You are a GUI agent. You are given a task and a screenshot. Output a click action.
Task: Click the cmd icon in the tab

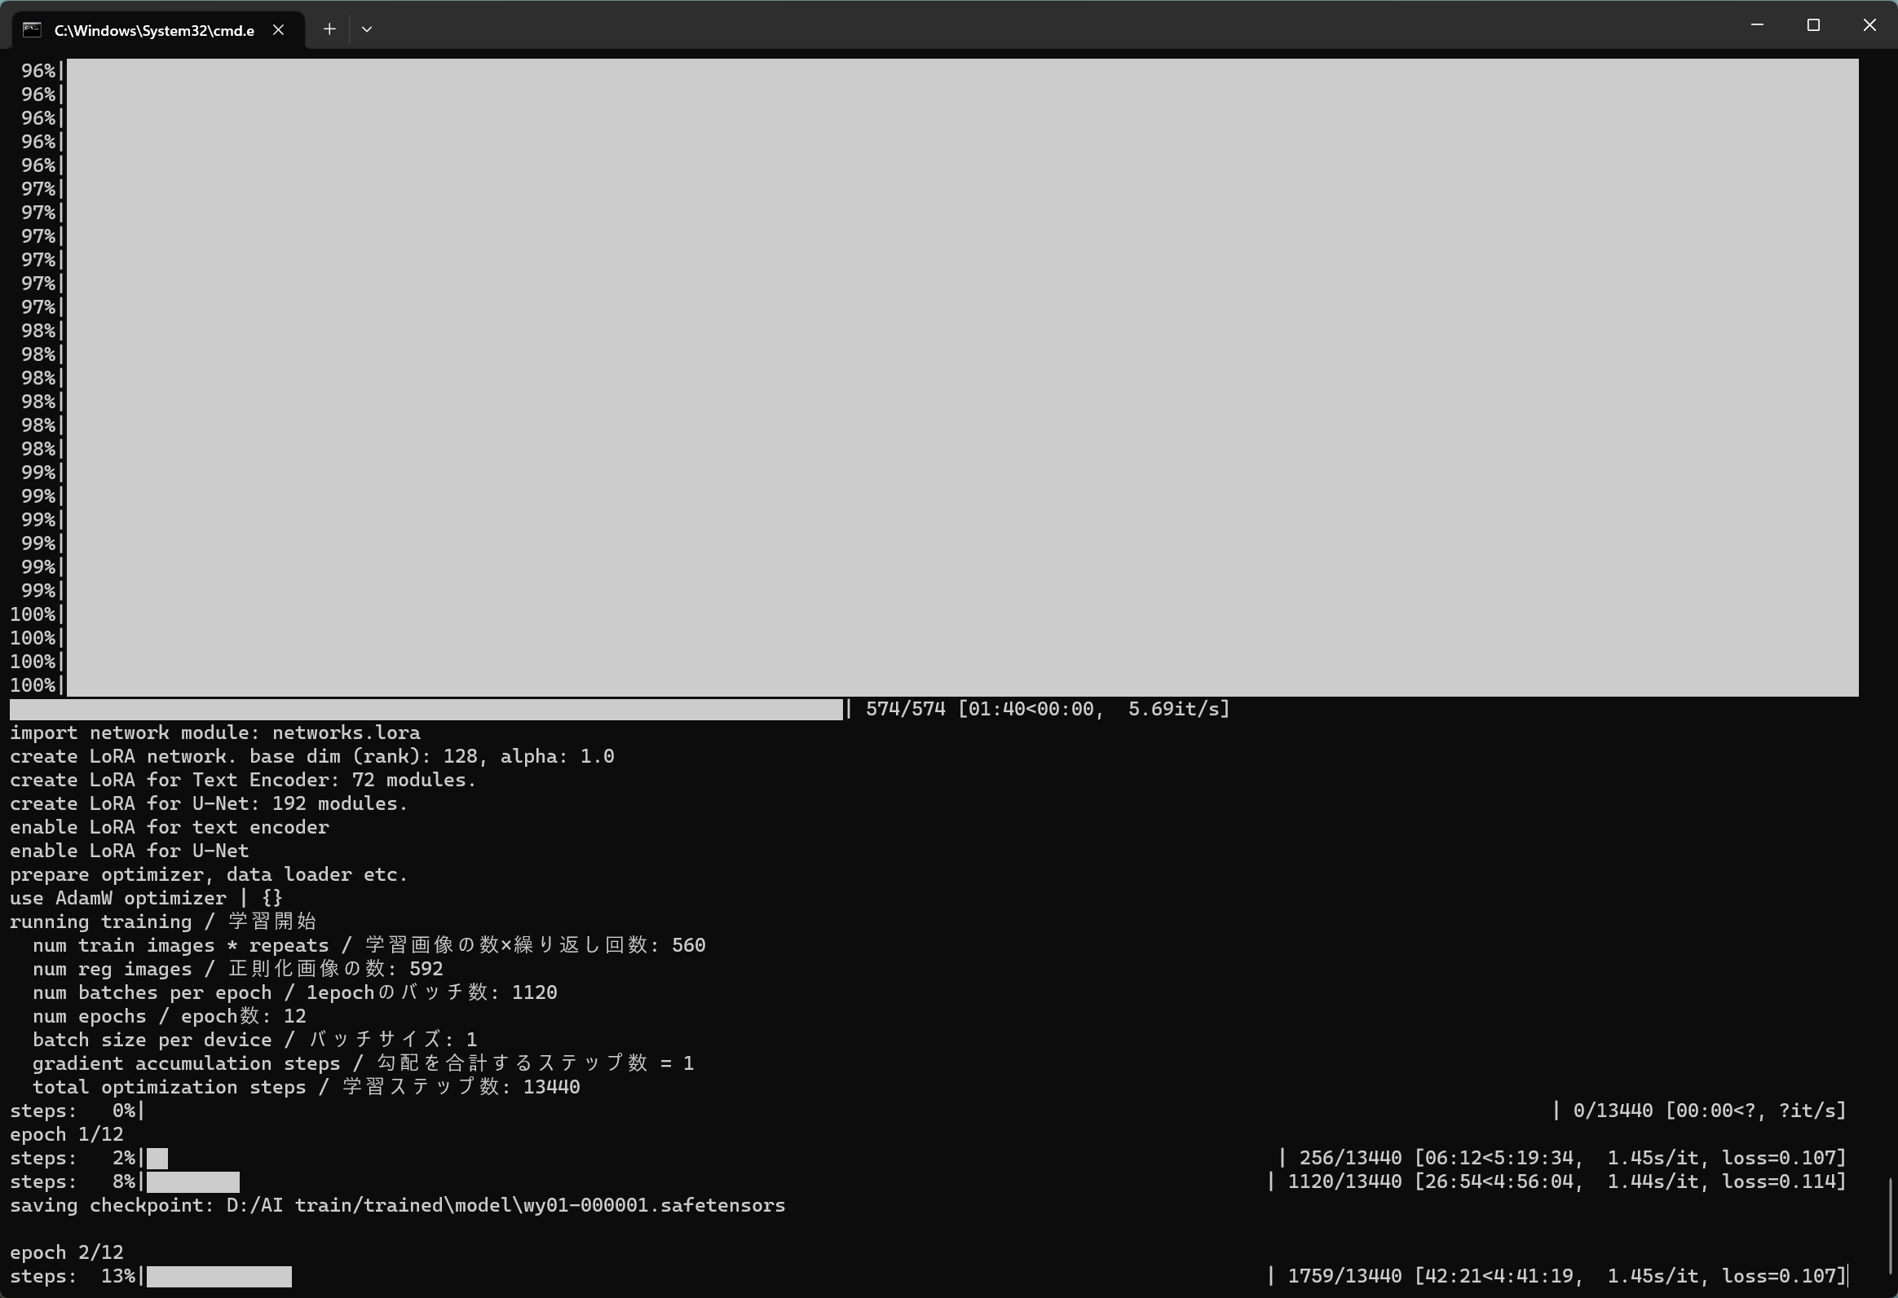pyautogui.click(x=32, y=30)
